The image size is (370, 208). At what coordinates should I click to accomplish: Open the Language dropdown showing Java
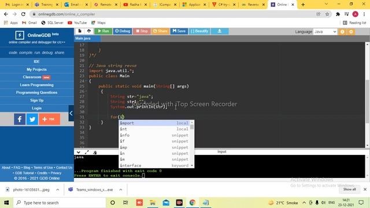tap(325, 32)
